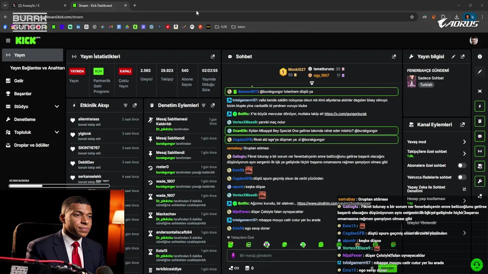The width and height of the screenshot is (488, 274).
Task: Click the KICK logo
Action: tap(27, 40)
